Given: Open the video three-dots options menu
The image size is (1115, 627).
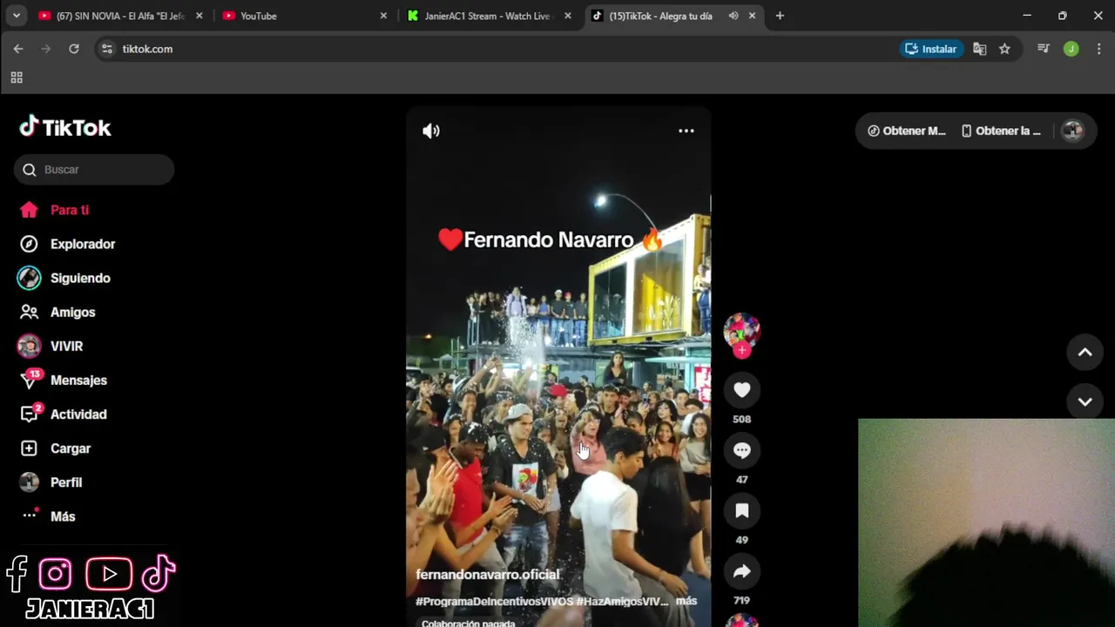Looking at the screenshot, I should coord(686,131).
